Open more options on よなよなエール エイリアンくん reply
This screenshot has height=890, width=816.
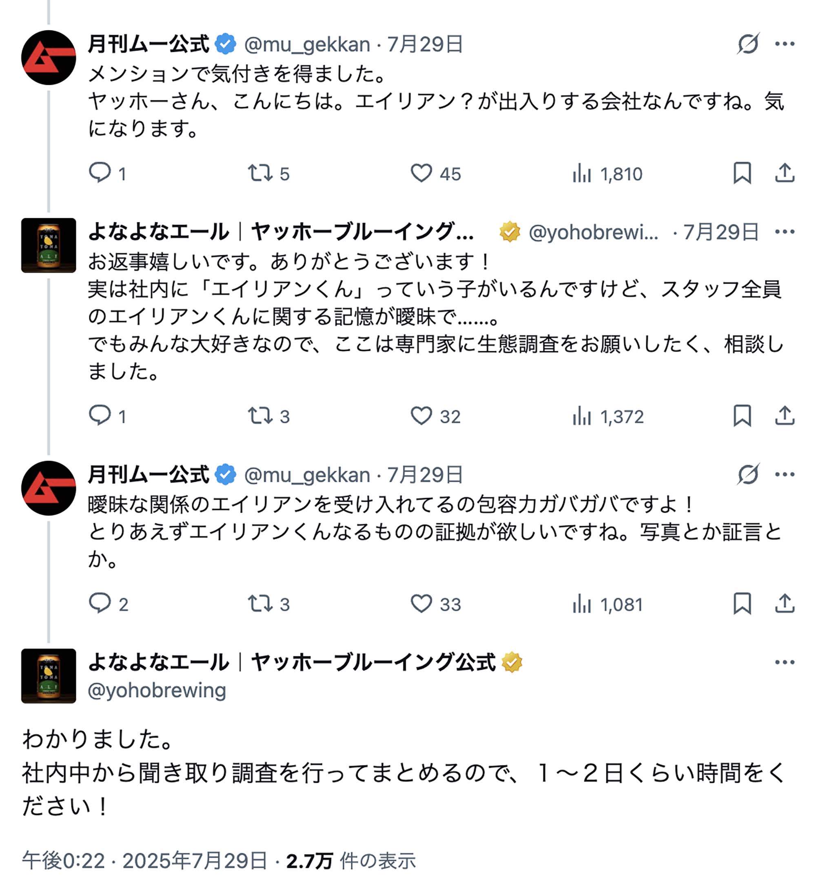click(x=785, y=232)
